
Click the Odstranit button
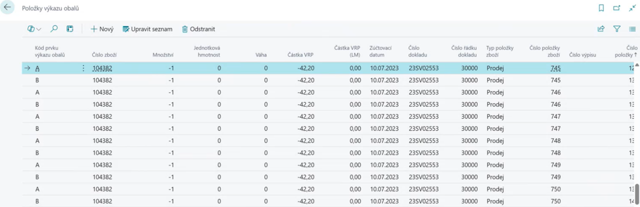[x=198, y=29]
